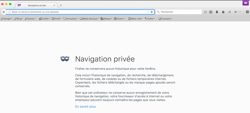Open the Mots-clés toolbar menu
Screen dimensions: 250x113
[135, 19]
